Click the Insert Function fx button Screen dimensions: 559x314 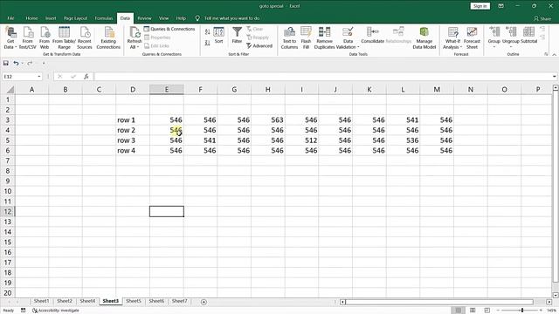click(x=86, y=76)
